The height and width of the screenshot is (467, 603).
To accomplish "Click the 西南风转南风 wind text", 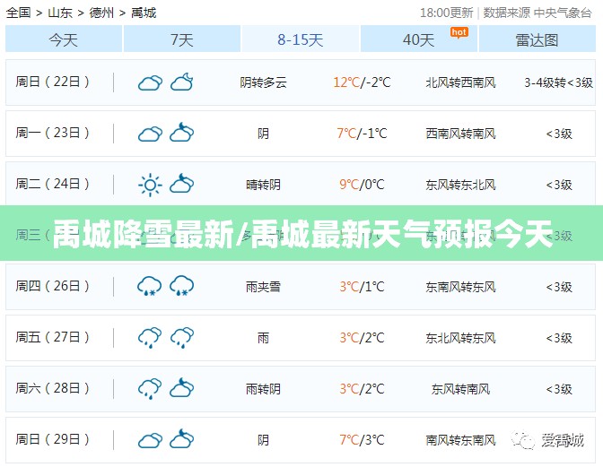I will [x=460, y=134].
